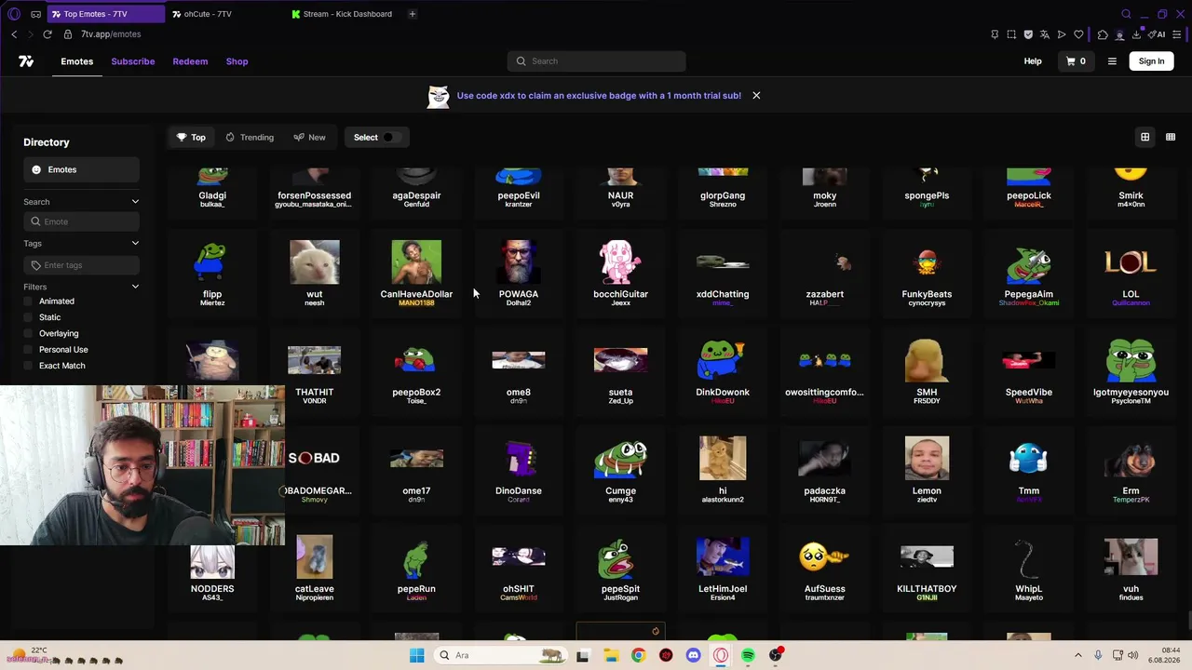The height and width of the screenshot is (670, 1192).
Task: Open the Help link
Action: pyautogui.click(x=1033, y=61)
